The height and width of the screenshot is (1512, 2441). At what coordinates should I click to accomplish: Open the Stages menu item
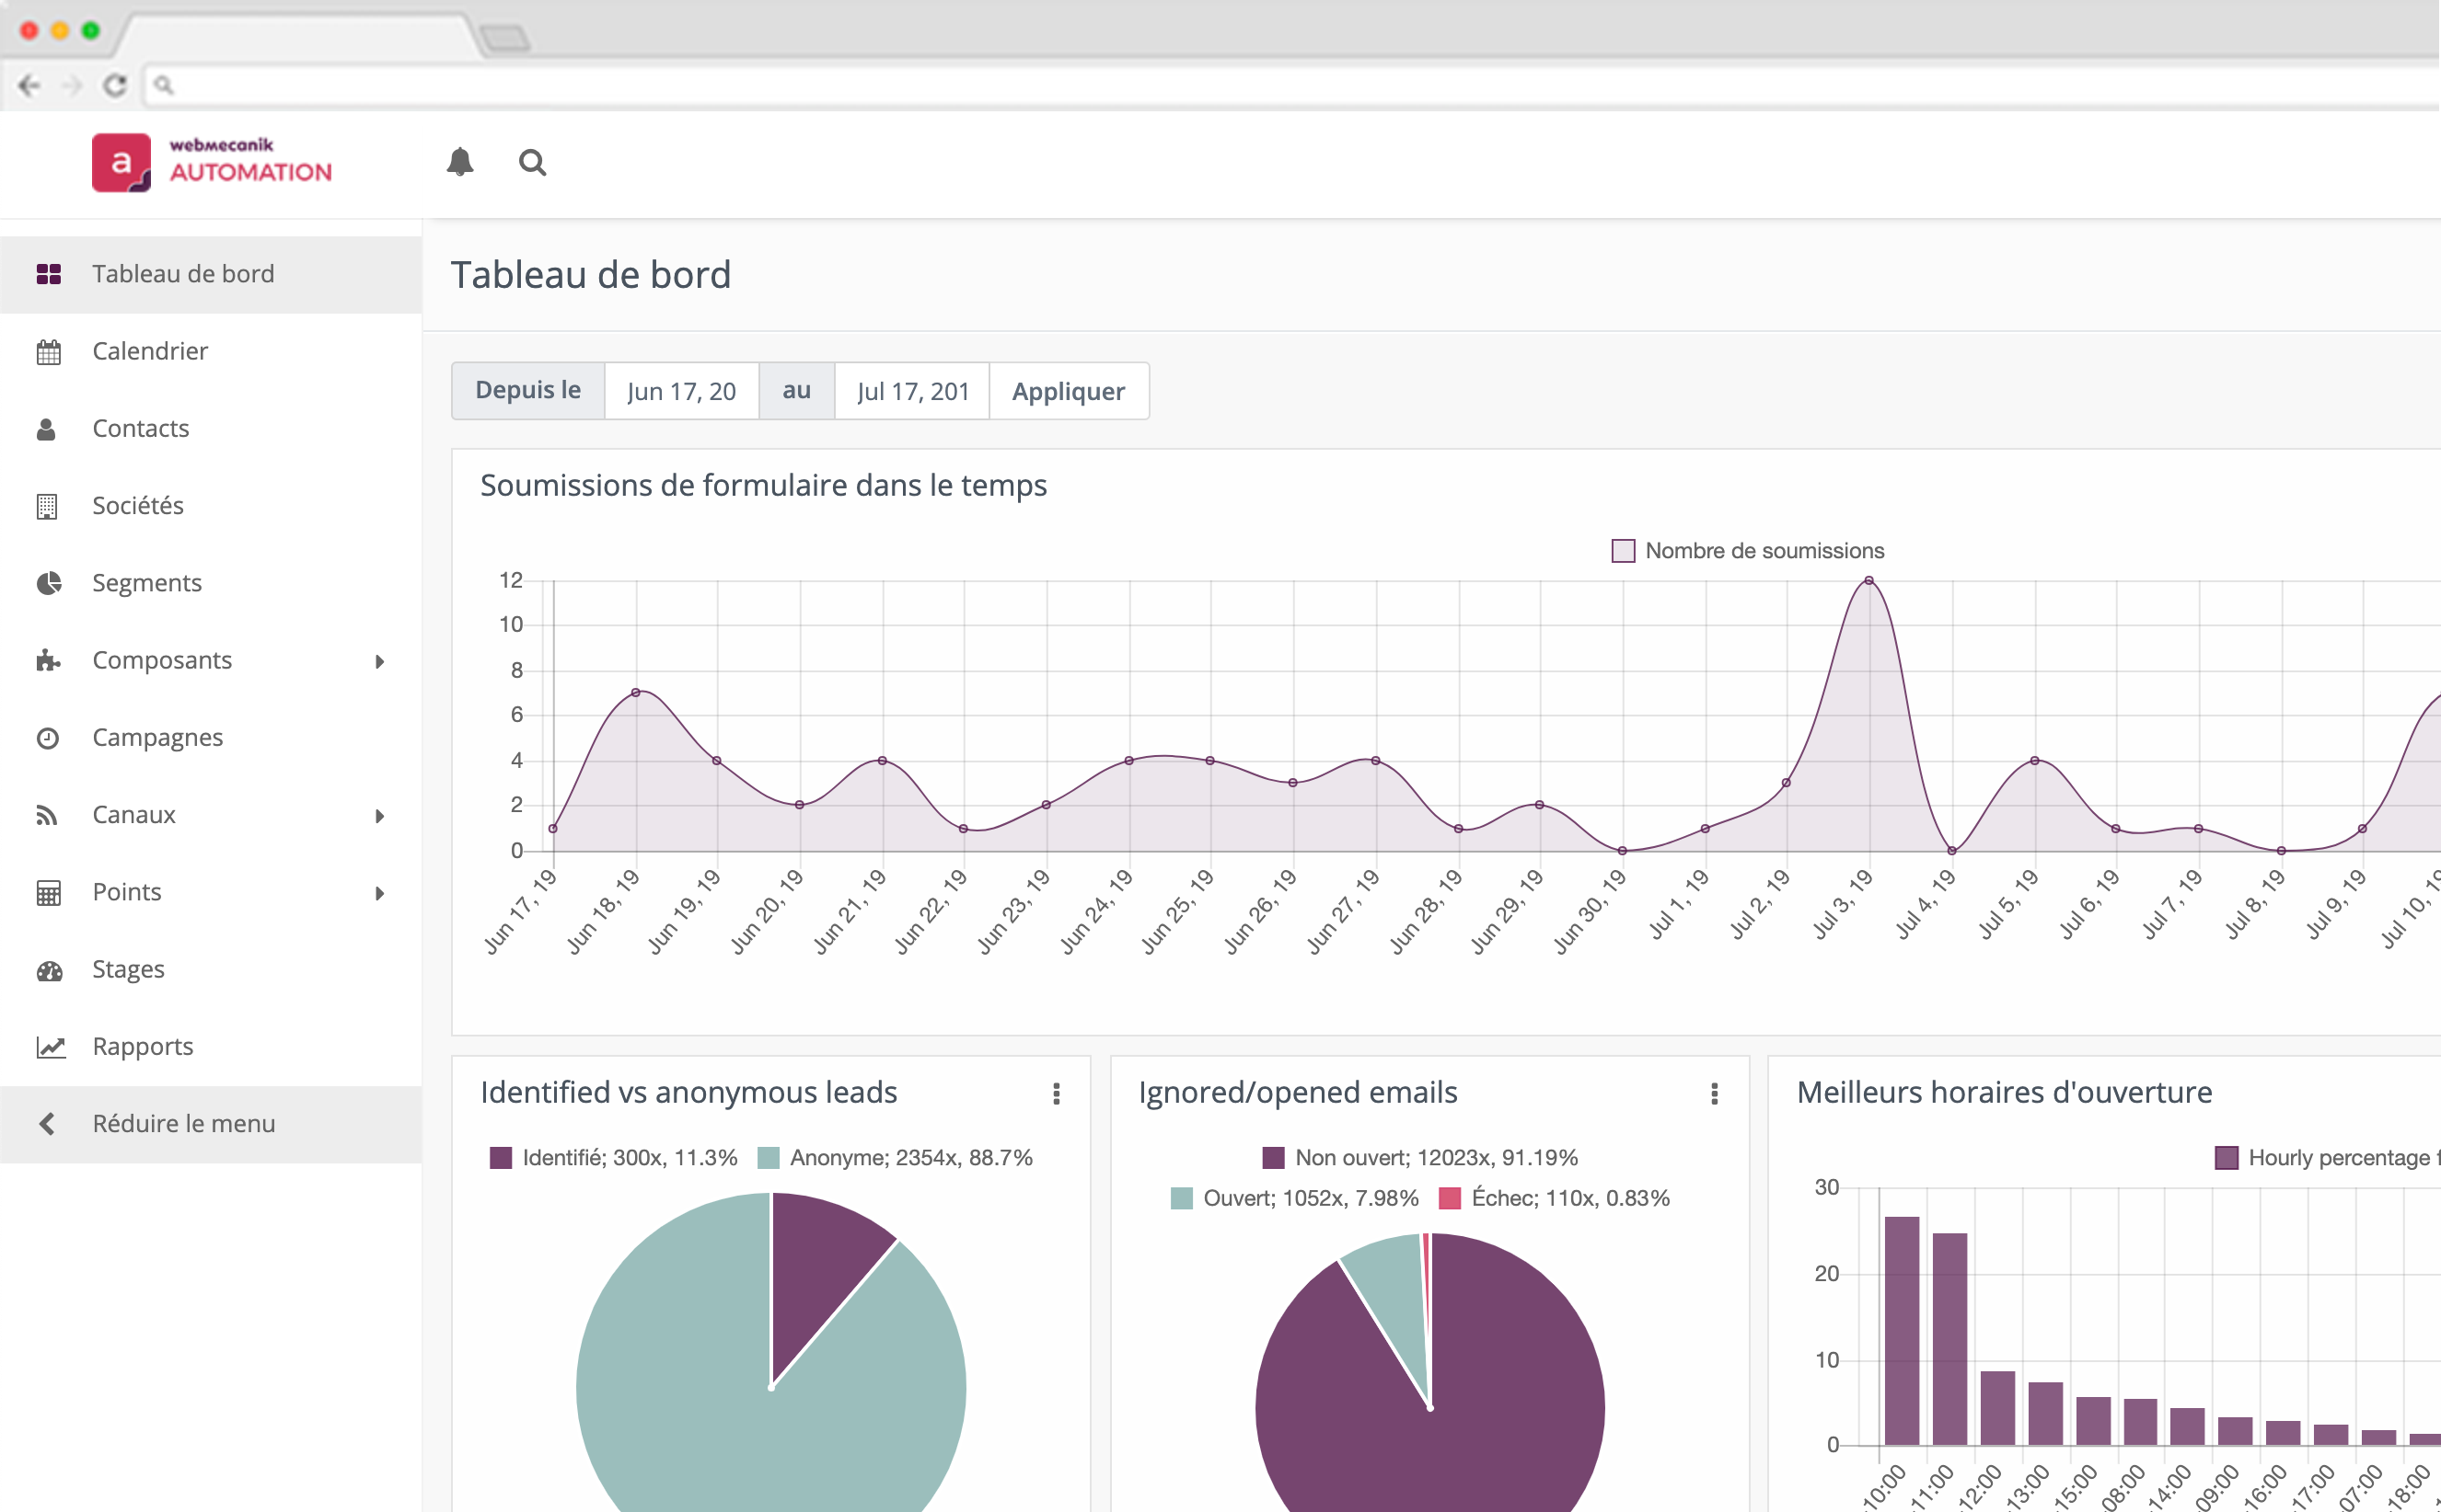[128, 969]
